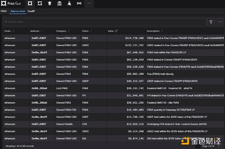Screen dimensions: 225x149
Task: Open the table options ellipsis menu
Action: [x=220, y=22]
